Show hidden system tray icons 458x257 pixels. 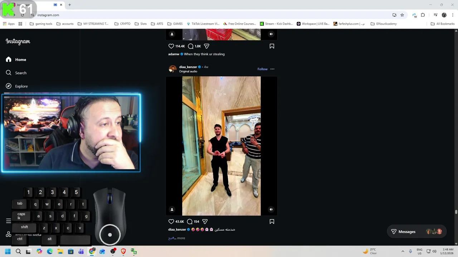coord(403,252)
